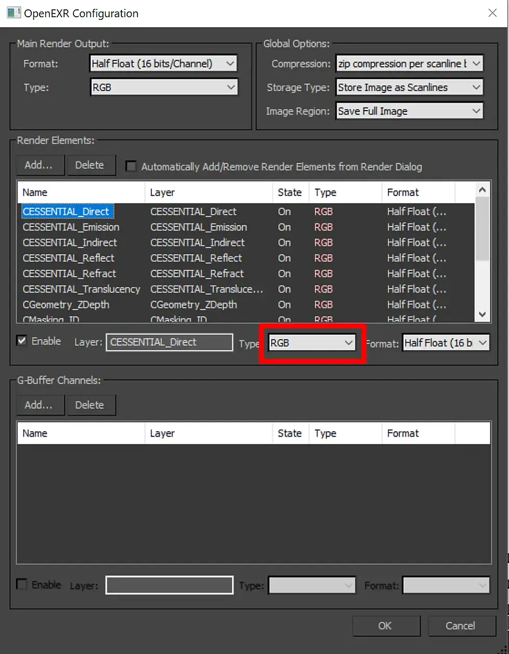
Task: Open the Image Region dropdown
Action: point(409,111)
